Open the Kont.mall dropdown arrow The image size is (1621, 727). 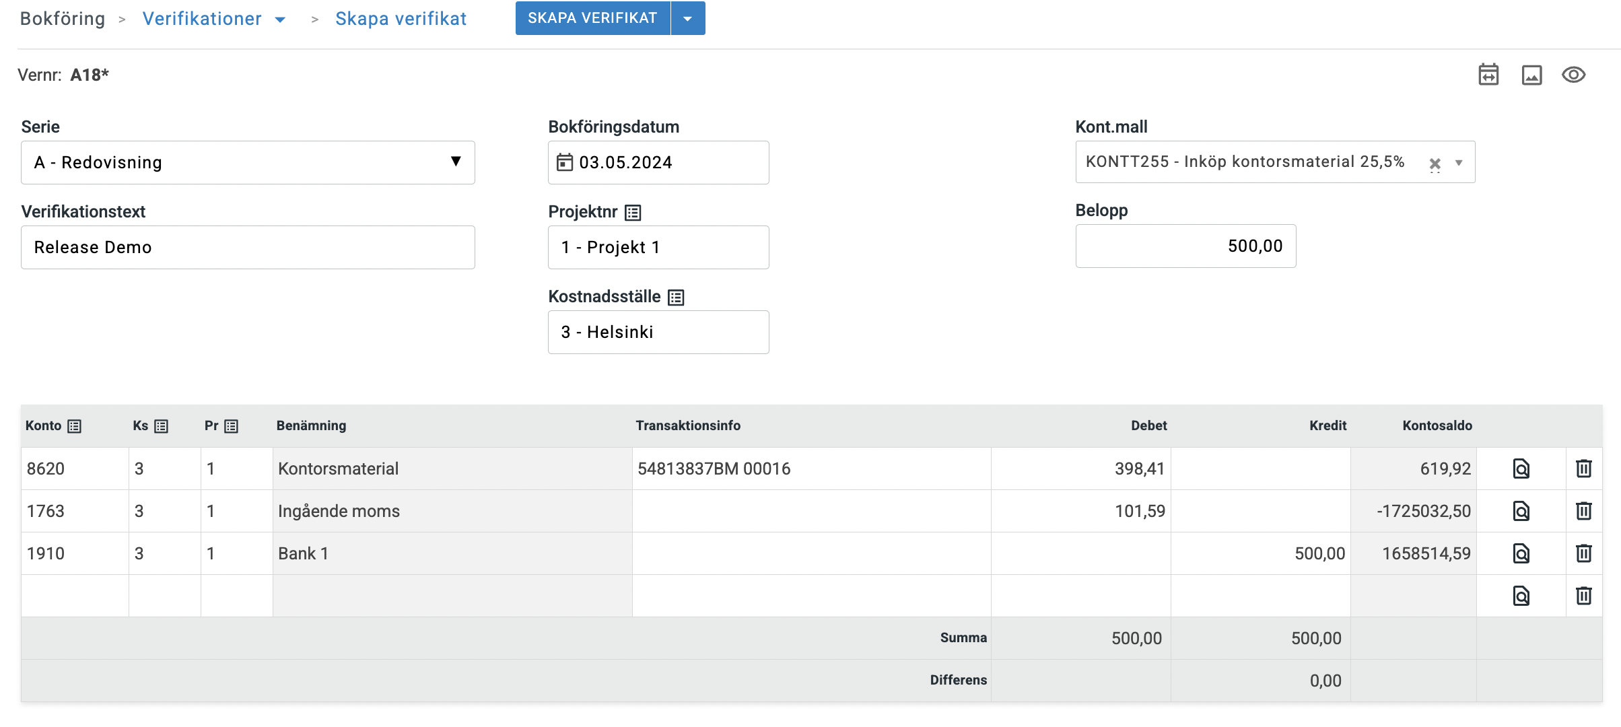pyautogui.click(x=1459, y=163)
